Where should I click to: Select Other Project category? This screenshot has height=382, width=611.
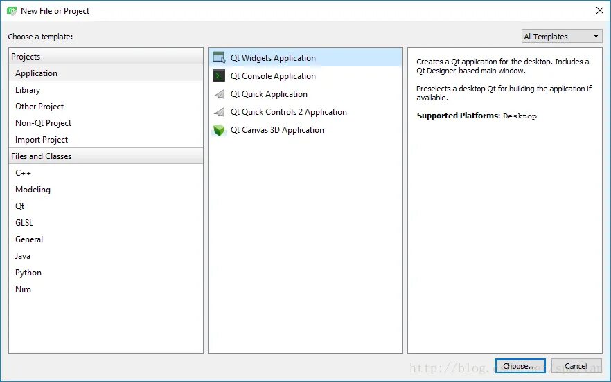pos(106,107)
